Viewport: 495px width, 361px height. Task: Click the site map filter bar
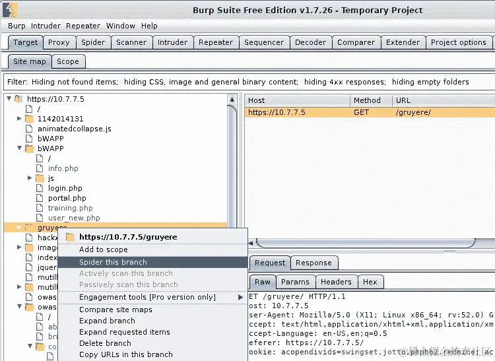(249, 82)
